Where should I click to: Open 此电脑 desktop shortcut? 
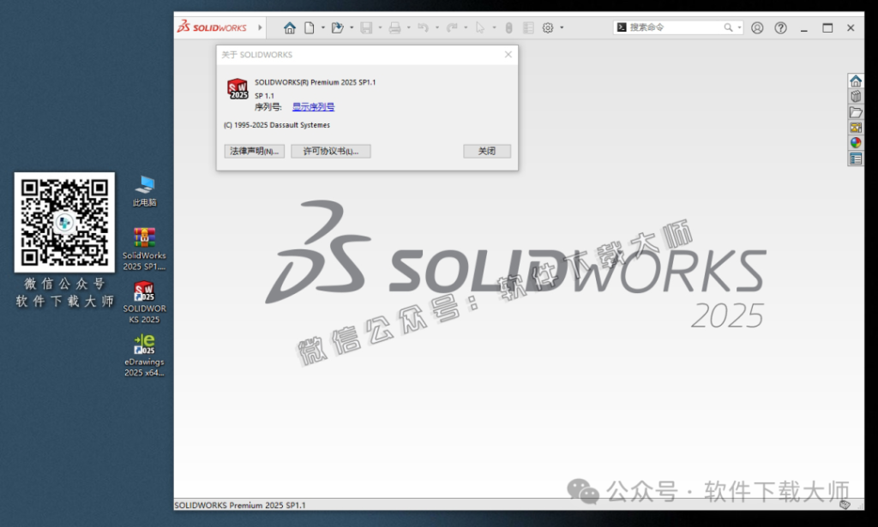(x=143, y=188)
